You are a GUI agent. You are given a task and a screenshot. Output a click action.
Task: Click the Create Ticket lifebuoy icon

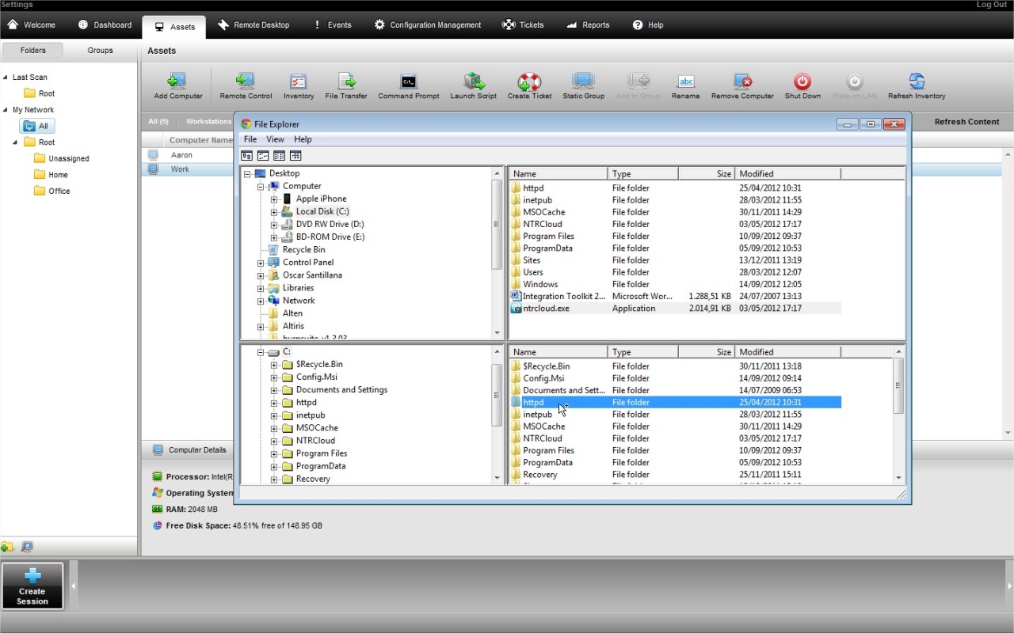point(529,81)
